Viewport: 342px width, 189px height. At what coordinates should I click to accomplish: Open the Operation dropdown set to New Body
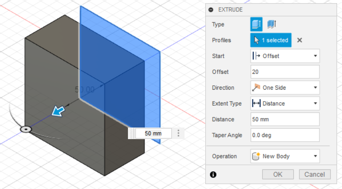click(x=285, y=156)
